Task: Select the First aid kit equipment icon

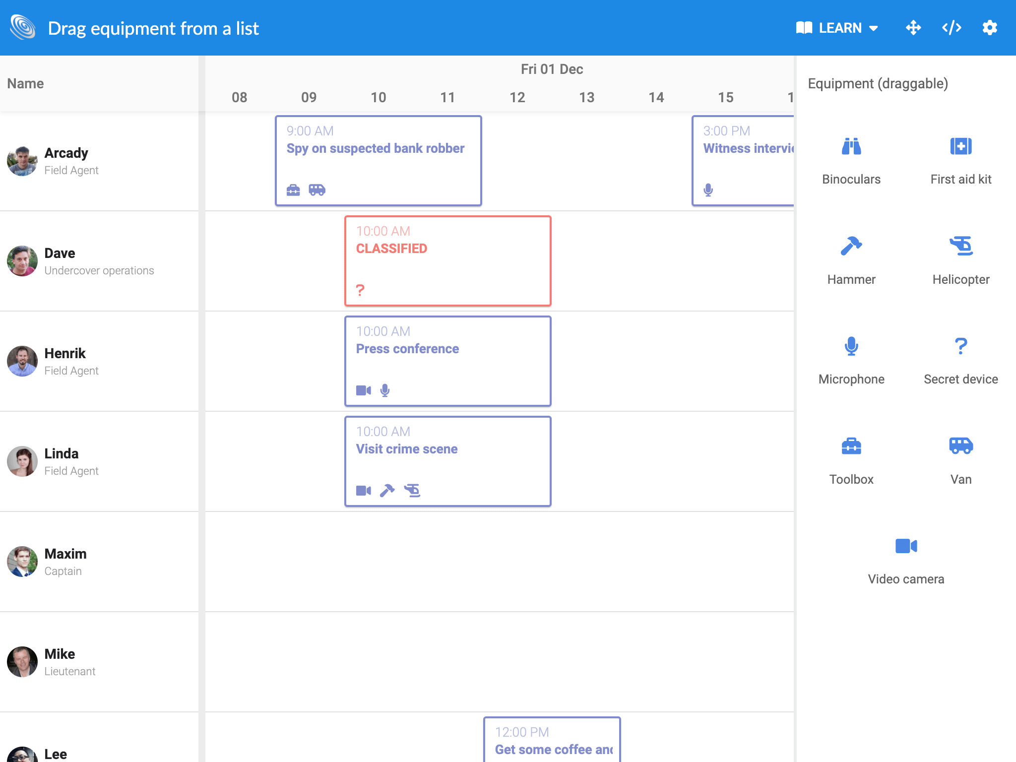Action: pyautogui.click(x=960, y=146)
